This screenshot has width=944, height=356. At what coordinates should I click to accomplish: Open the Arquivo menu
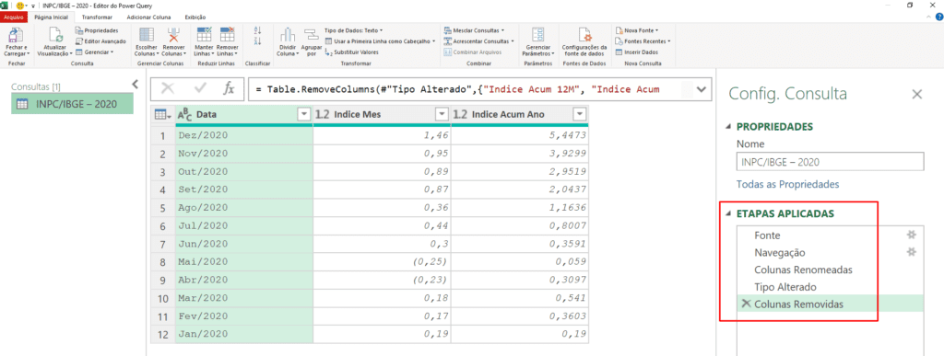(14, 17)
